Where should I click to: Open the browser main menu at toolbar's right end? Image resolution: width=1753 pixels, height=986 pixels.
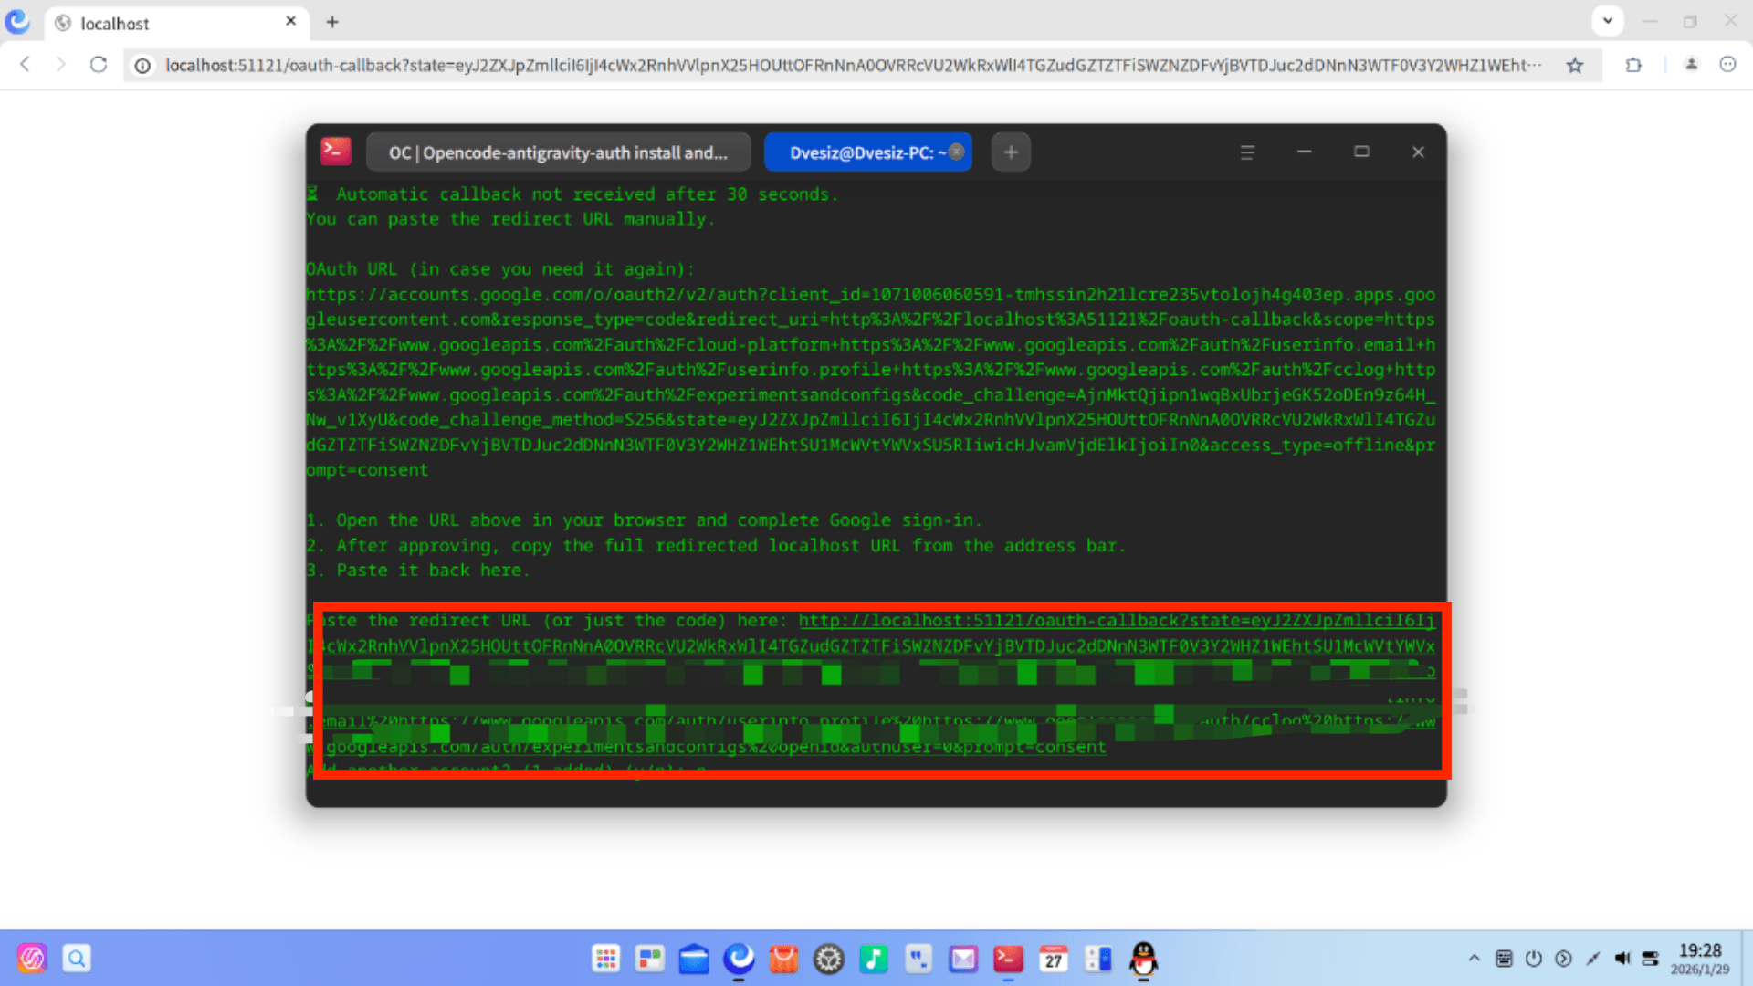tap(1728, 65)
